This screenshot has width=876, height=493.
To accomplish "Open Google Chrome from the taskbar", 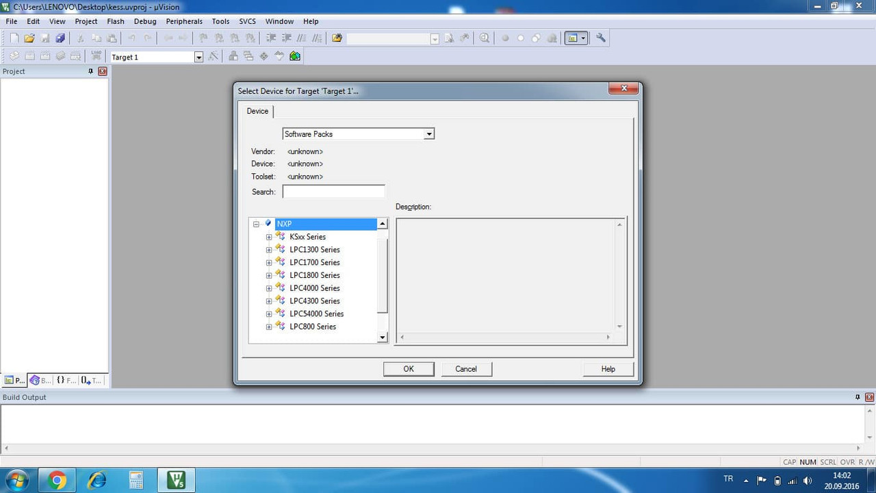I will (57, 481).
